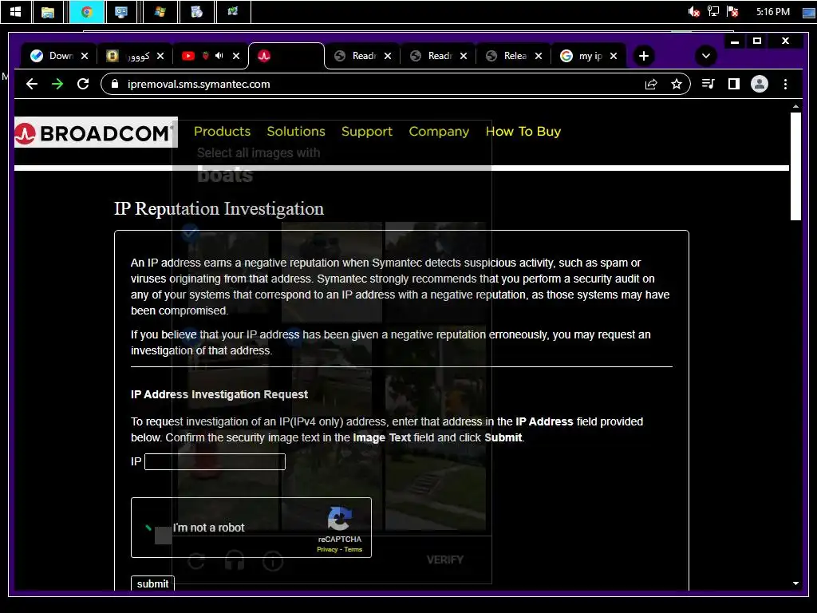Close the my ip Google tab
Viewport: 817px width, 613px height.
pos(614,56)
